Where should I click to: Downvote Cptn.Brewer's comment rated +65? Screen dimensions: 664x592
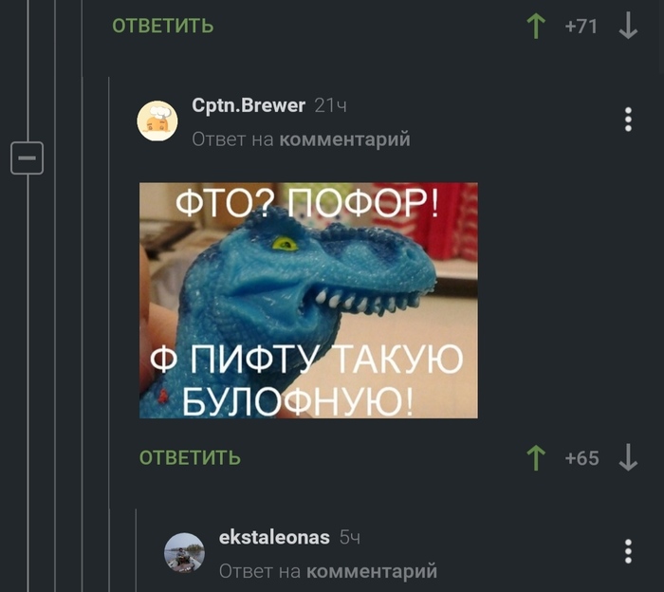pyautogui.click(x=628, y=458)
